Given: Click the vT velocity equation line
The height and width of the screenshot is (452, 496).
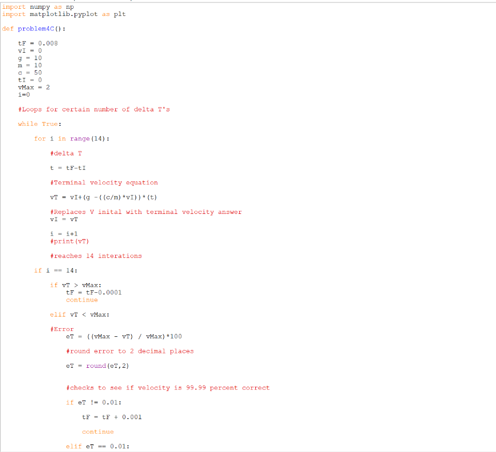Looking at the screenshot, I should (x=93, y=197).
